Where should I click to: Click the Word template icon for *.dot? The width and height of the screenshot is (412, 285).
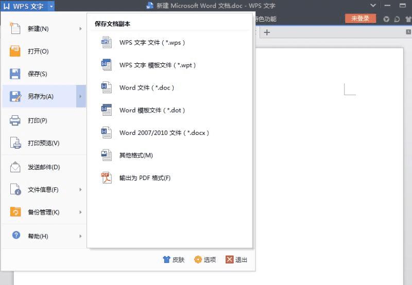[x=107, y=110]
